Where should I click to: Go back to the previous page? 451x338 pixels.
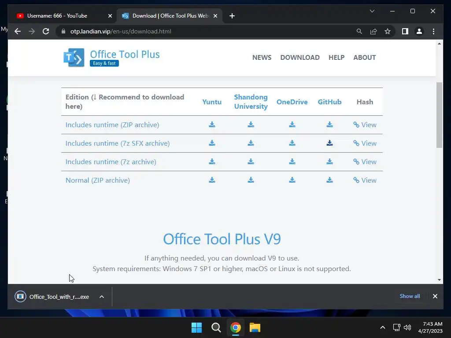tap(18, 31)
